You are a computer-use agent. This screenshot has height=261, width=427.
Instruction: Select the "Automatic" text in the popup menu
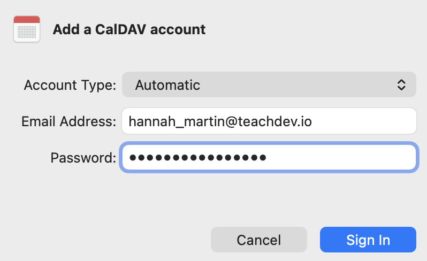[x=167, y=85]
